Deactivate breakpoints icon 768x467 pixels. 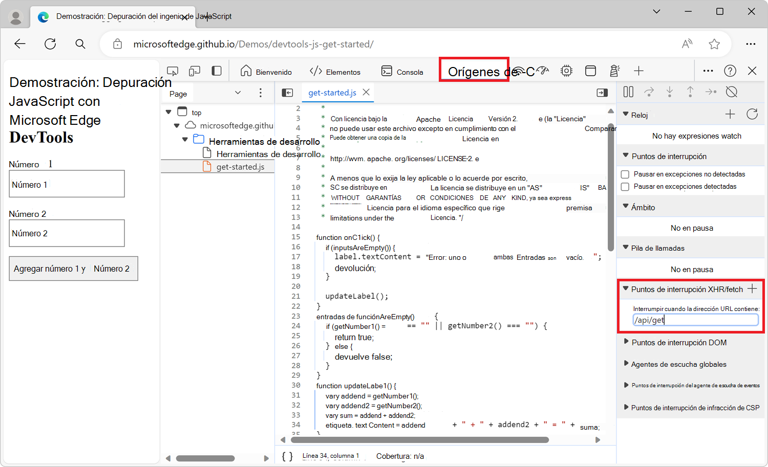(x=732, y=92)
